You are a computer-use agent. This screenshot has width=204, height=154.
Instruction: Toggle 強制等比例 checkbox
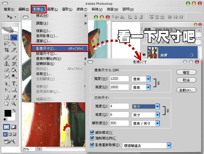(x=92, y=138)
